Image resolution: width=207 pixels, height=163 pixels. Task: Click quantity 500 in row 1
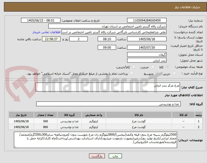click(x=45, y=121)
